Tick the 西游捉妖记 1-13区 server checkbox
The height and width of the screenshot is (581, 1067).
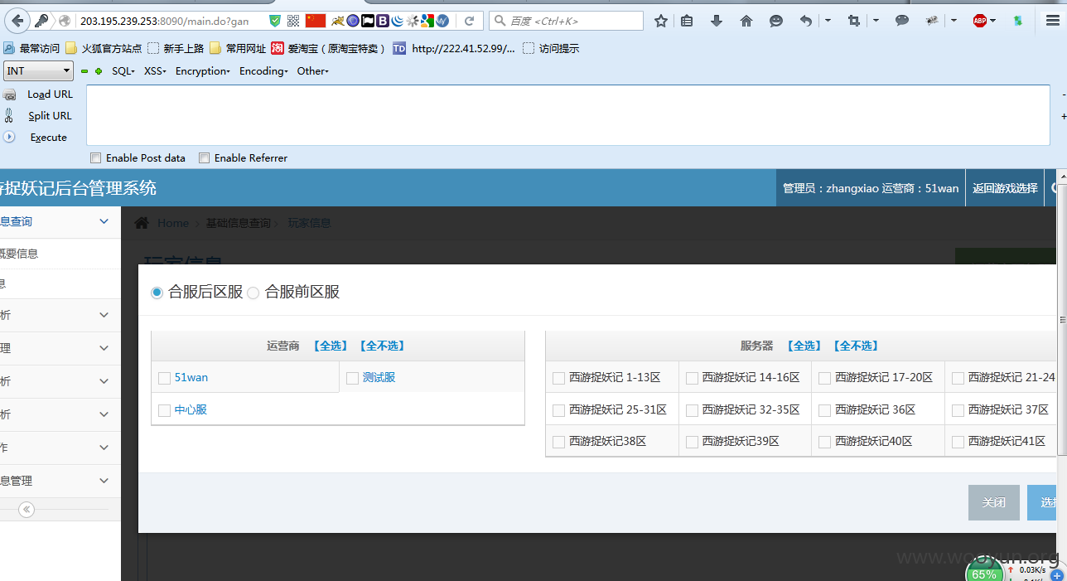tap(558, 378)
